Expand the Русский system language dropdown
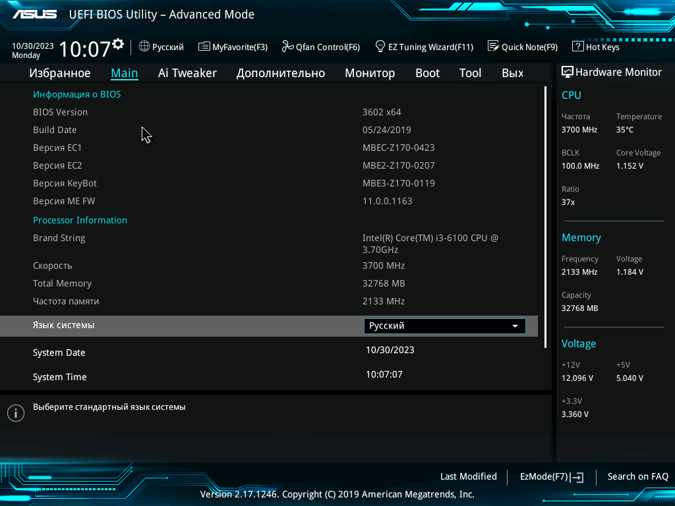This screenshot has width=675, height=506. (445, 325)
